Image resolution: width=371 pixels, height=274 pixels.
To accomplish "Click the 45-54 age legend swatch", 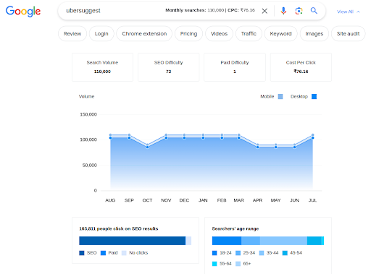I will coord(285,253).
